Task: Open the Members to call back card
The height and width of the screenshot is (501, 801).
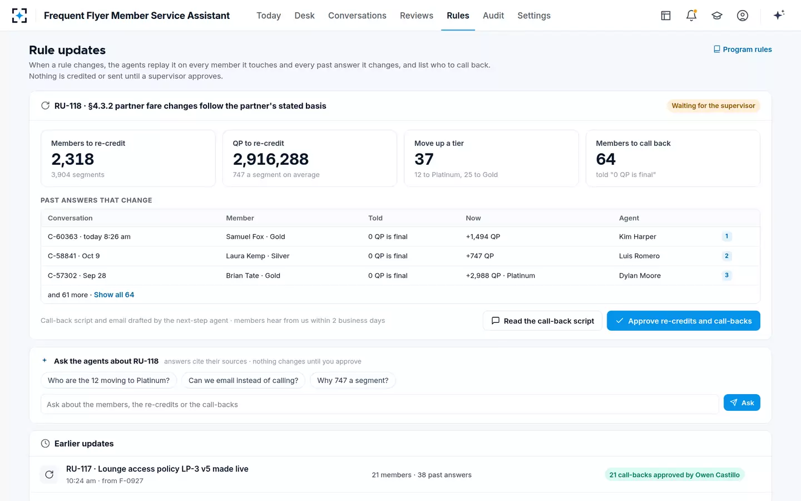Action: (x=673, y=159)
